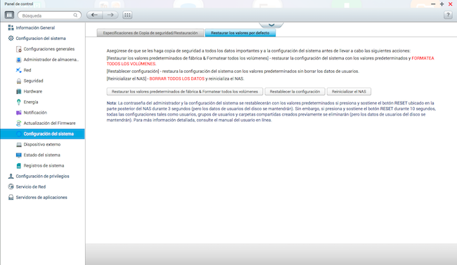The height and width of the screenshot is (265, 457).
Task: Click the search magnifier icon
Action: point(75,15)
